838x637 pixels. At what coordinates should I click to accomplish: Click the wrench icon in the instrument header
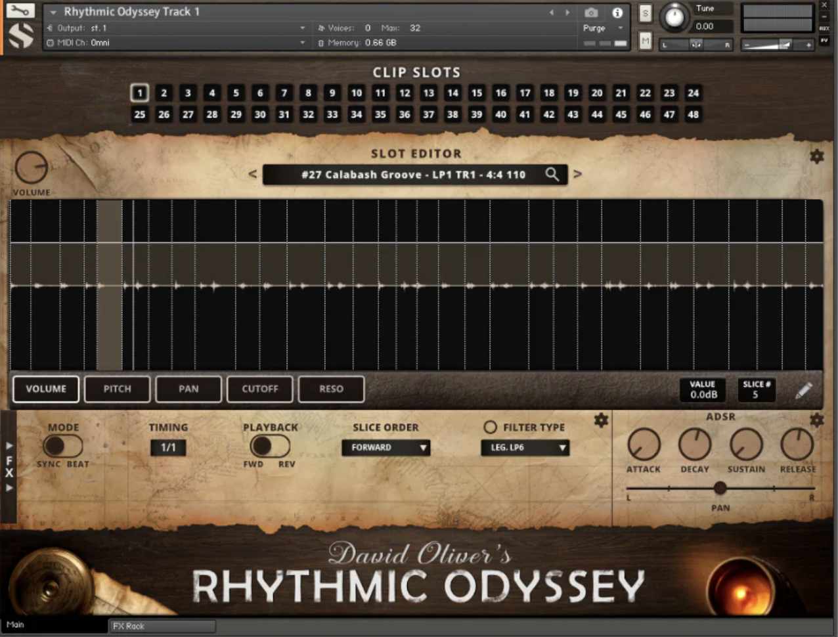20,11
